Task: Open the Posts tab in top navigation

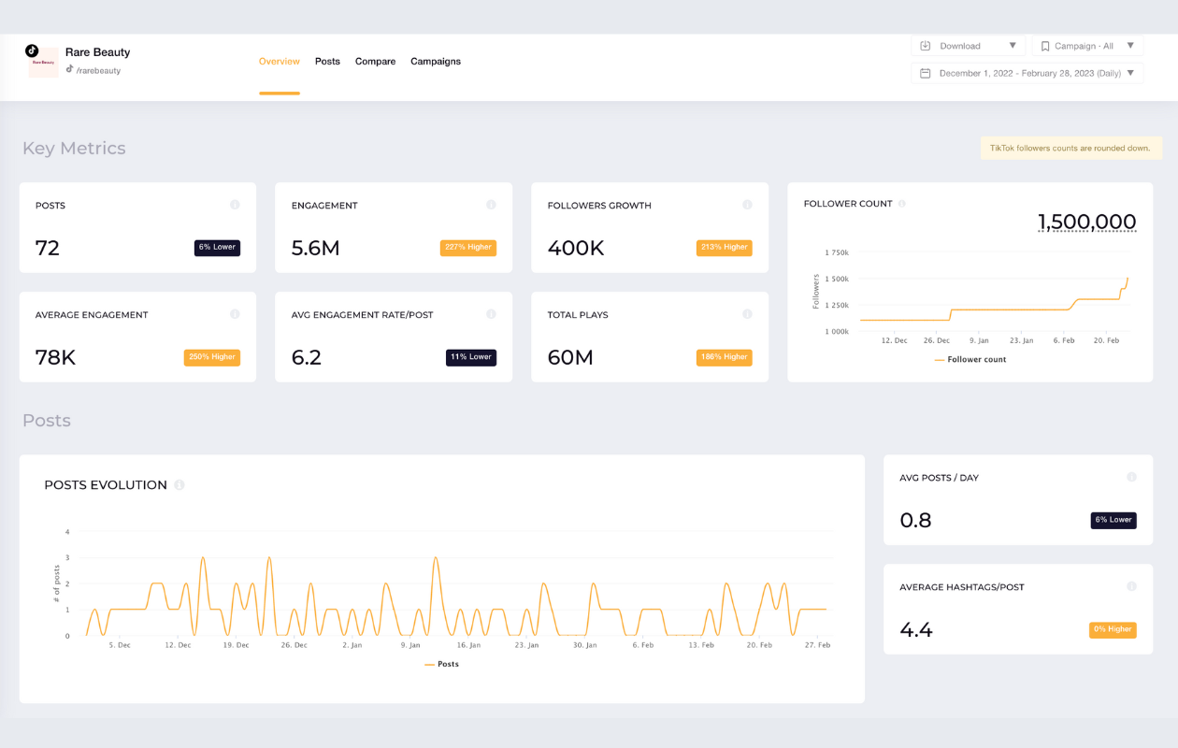Action: (327, 61)
